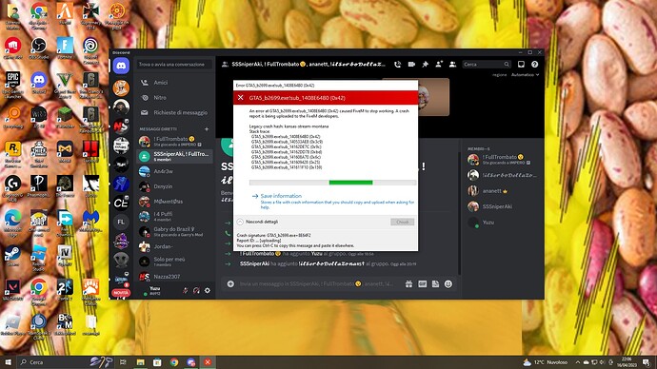657x369 pixels.
Task: Open pinned messages in the Discord header
Action: (x=425, y=65)
